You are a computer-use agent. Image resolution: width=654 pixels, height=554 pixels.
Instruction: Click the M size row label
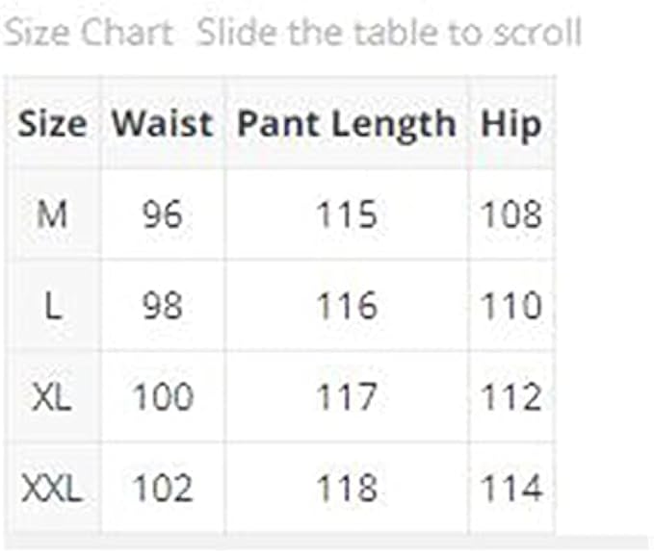52,214
